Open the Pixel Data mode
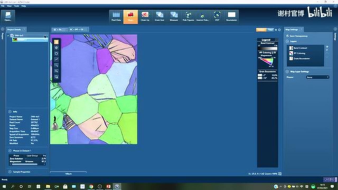This screenshot has width=338, height=190. tap(116, 17)
